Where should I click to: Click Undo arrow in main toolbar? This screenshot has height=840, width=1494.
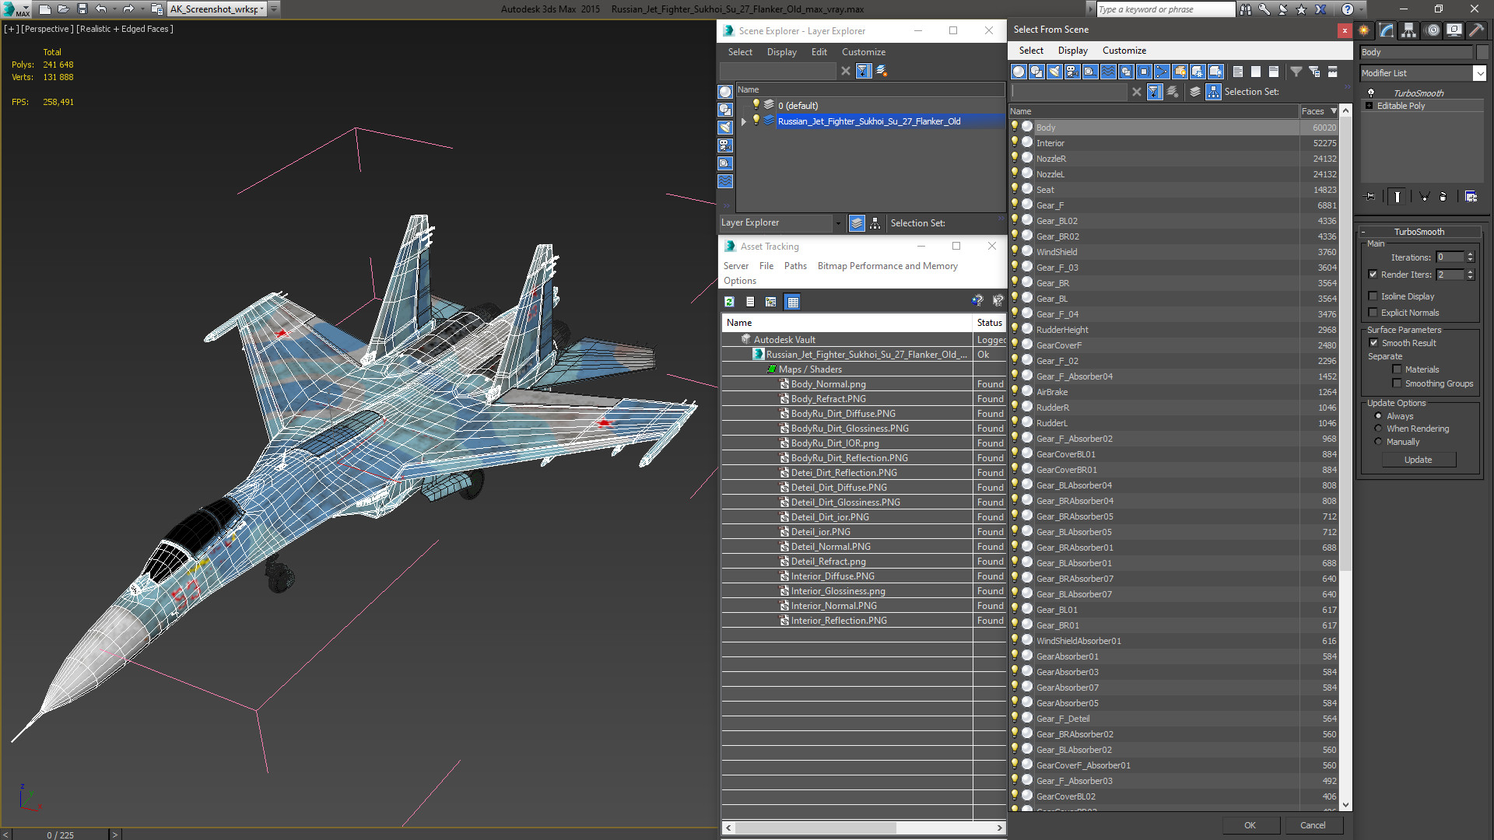point(100,9)
